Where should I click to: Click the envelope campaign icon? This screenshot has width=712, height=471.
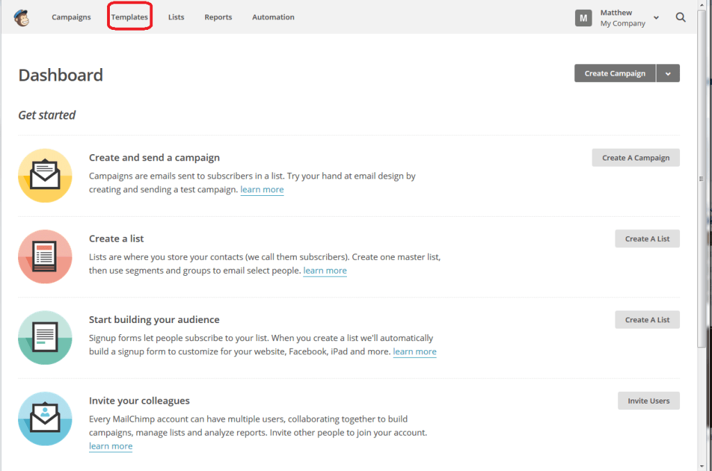(44, 176)
